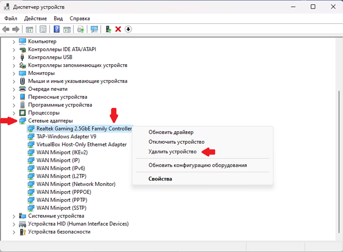Select WAN Miniport (IPv6)
The height and width of the screenshot is (252, 343).
(61, 168)
